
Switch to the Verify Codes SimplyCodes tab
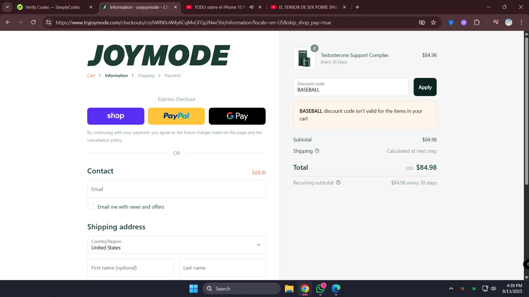[x=53, y=7]
